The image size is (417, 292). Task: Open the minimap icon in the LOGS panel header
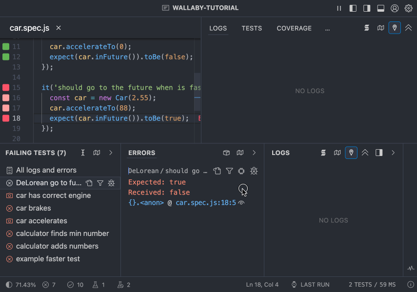tap(337, 153)
